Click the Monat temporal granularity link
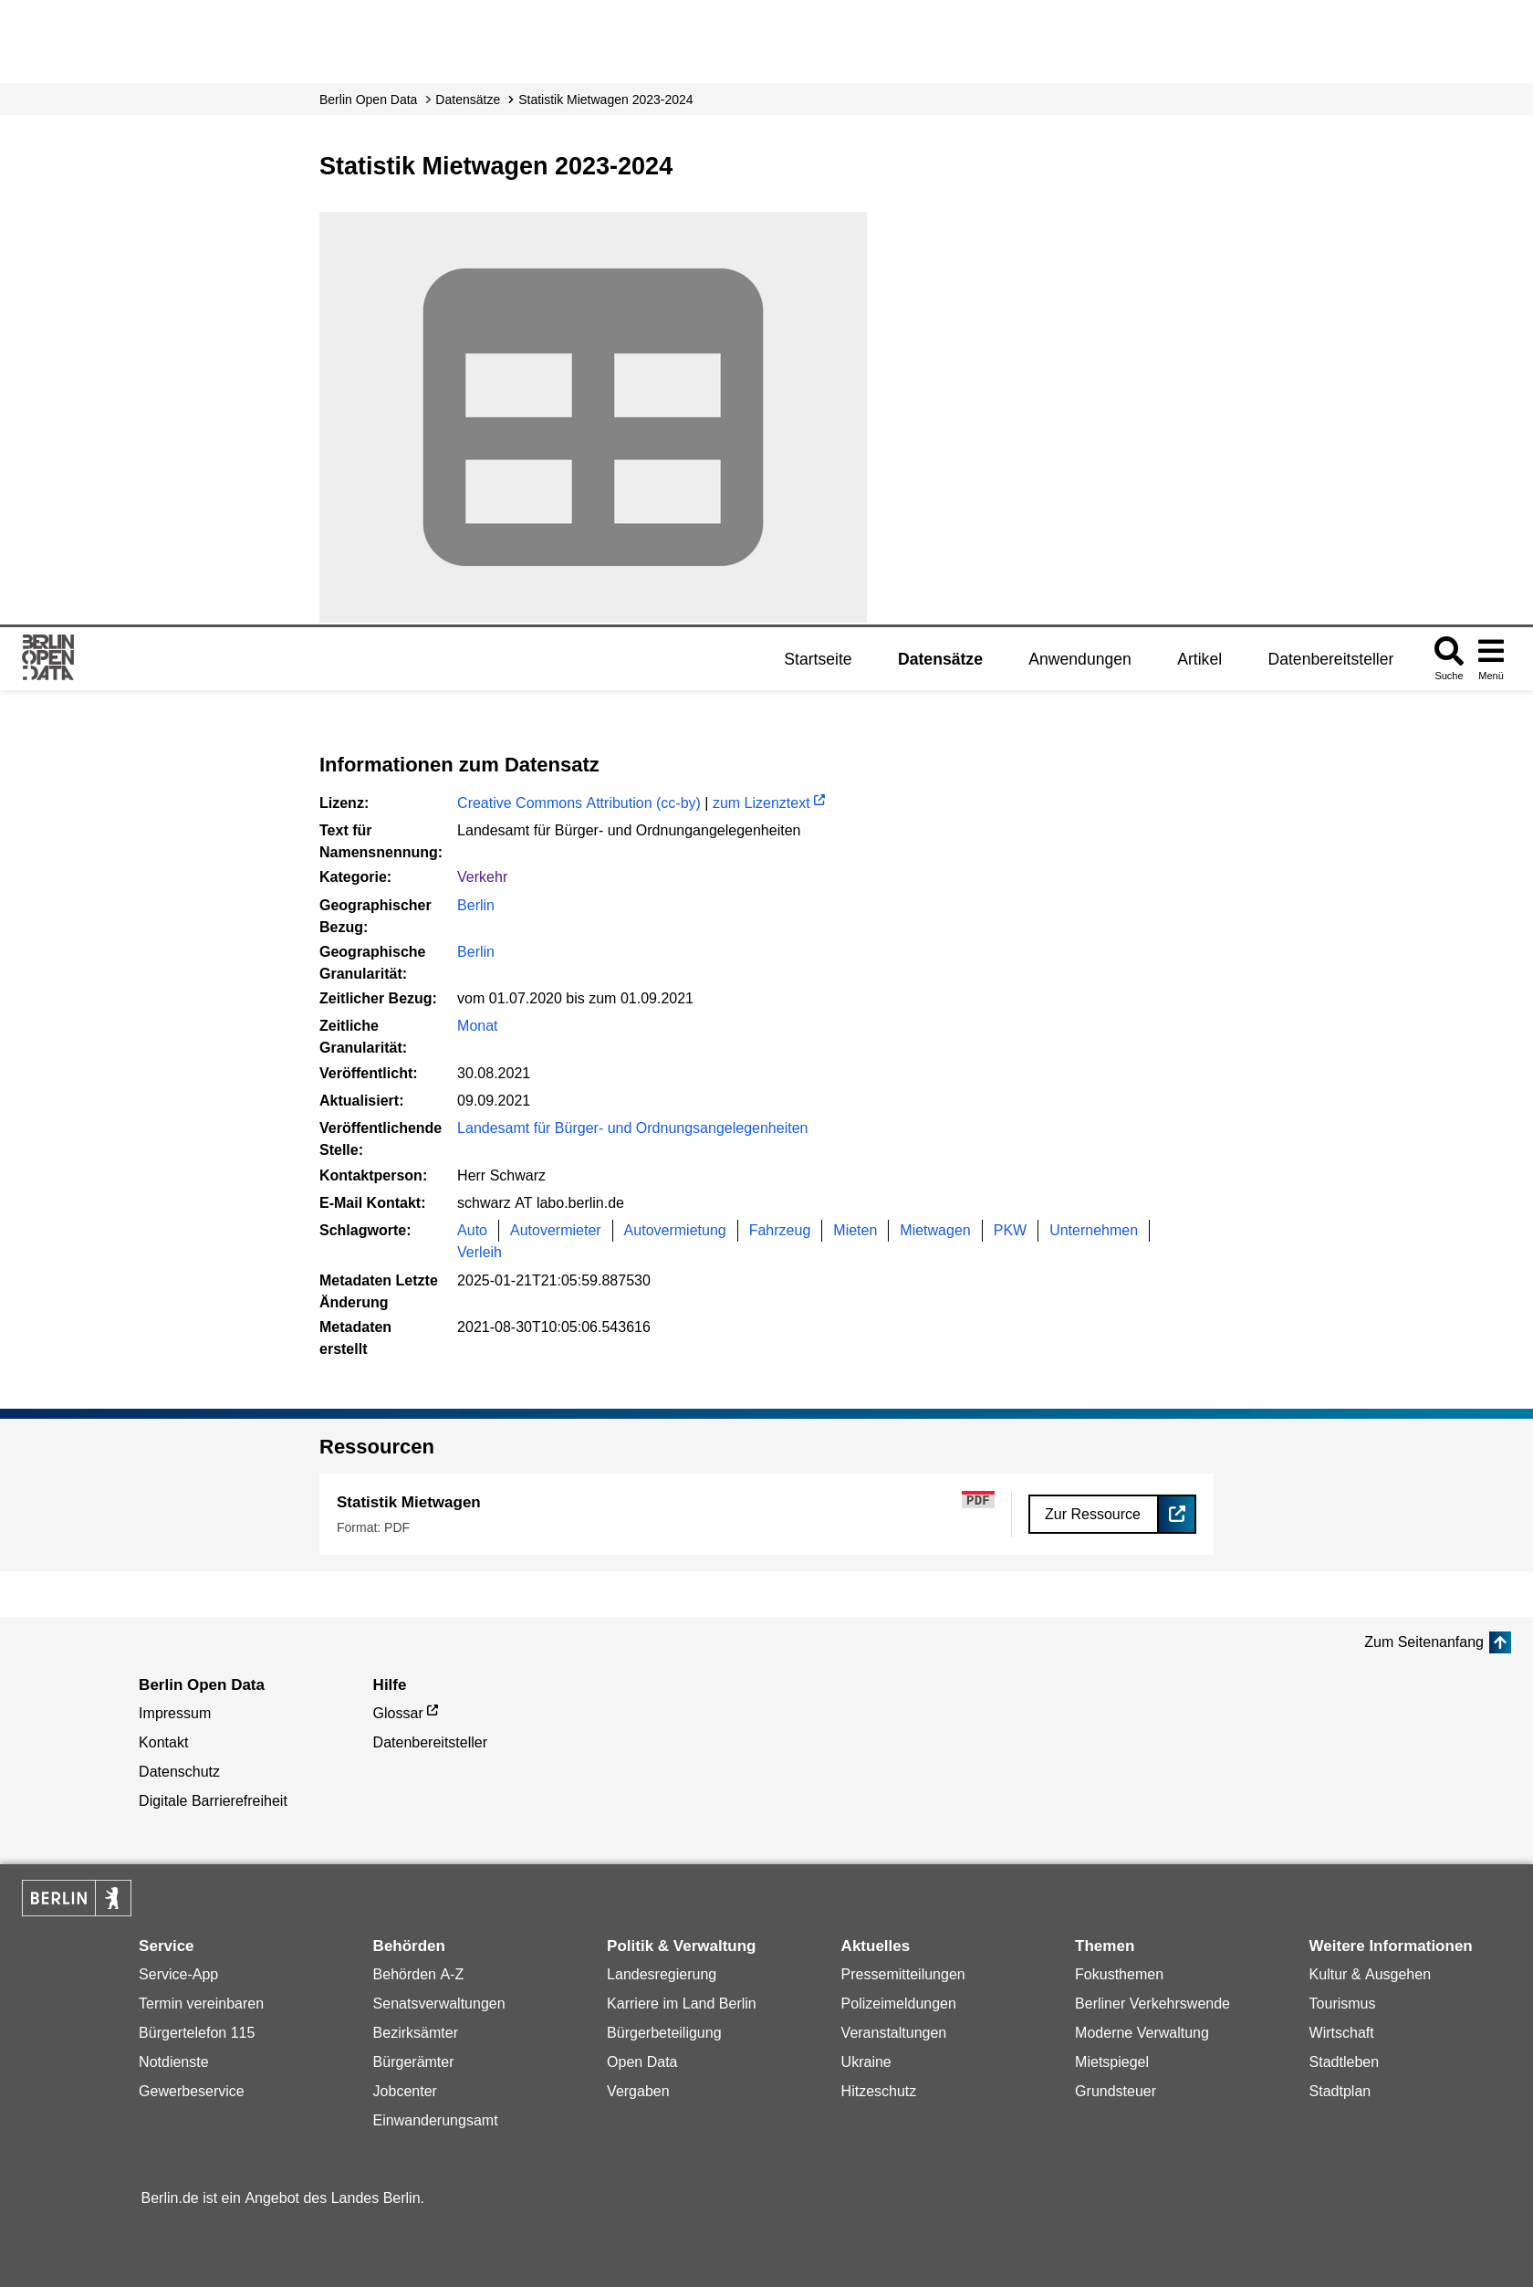 coord(477,1026)
